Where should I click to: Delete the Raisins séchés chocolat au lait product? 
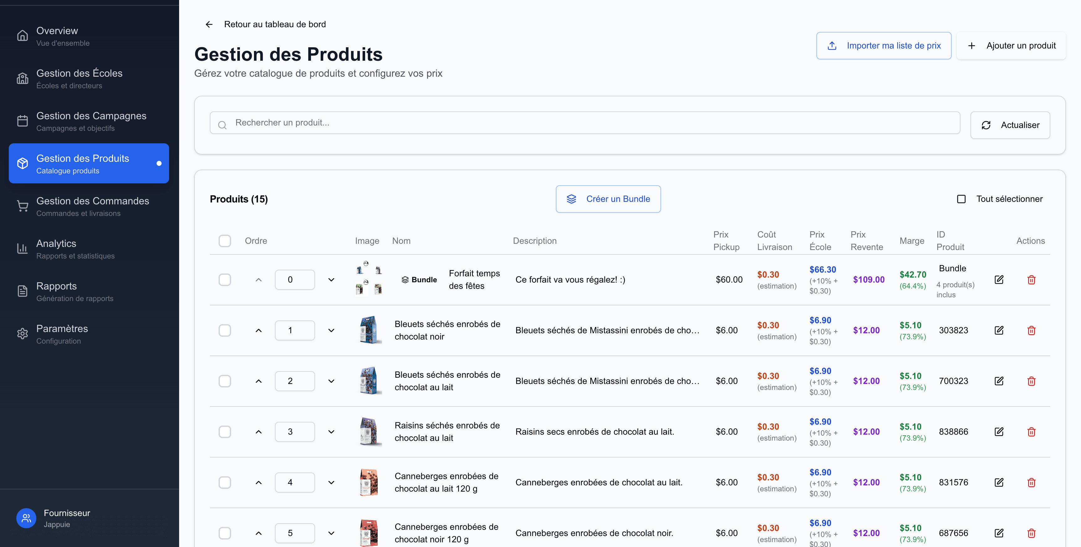click(1032, 431)
